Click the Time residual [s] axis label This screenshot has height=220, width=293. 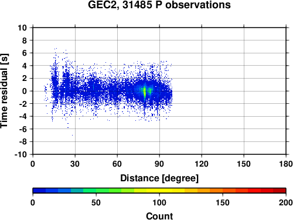(x=4, y=91)
